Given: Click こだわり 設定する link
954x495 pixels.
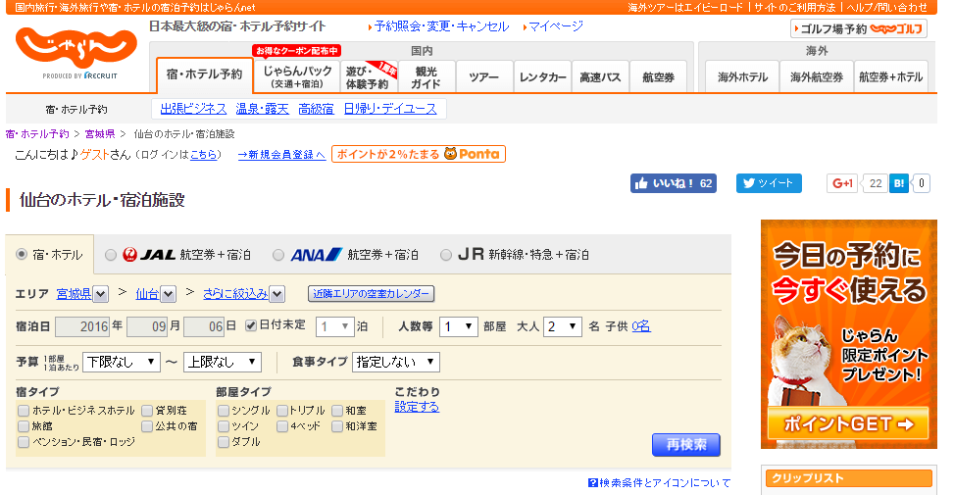Looking at the screenshot, I should pos(417,407).
